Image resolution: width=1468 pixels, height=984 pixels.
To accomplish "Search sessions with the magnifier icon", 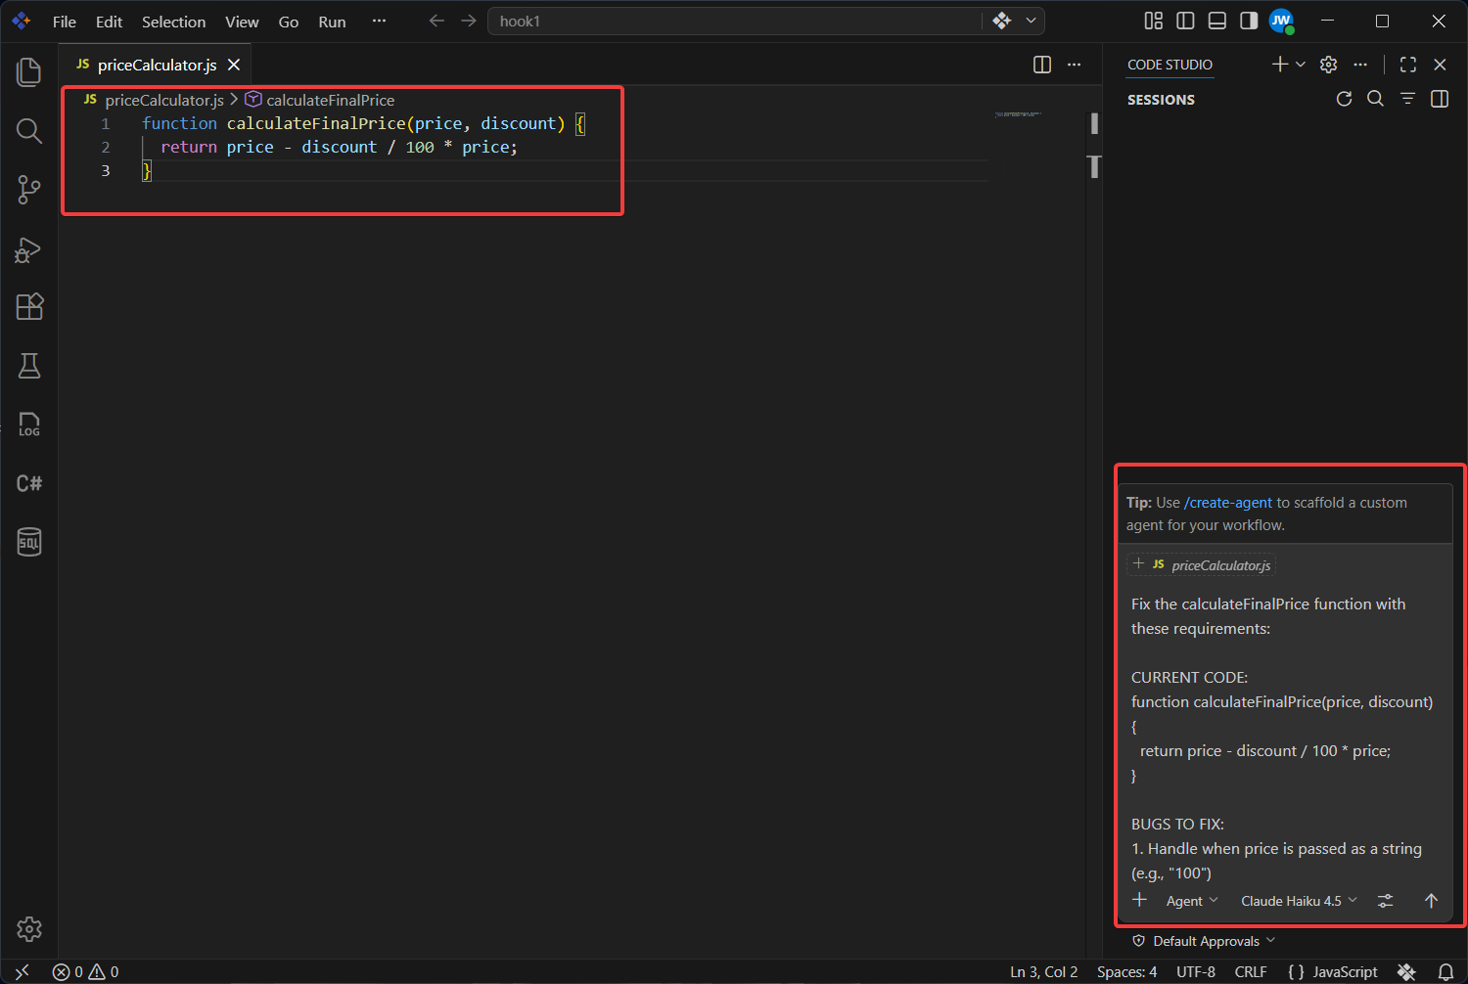I will click(x=1375, y=99).
